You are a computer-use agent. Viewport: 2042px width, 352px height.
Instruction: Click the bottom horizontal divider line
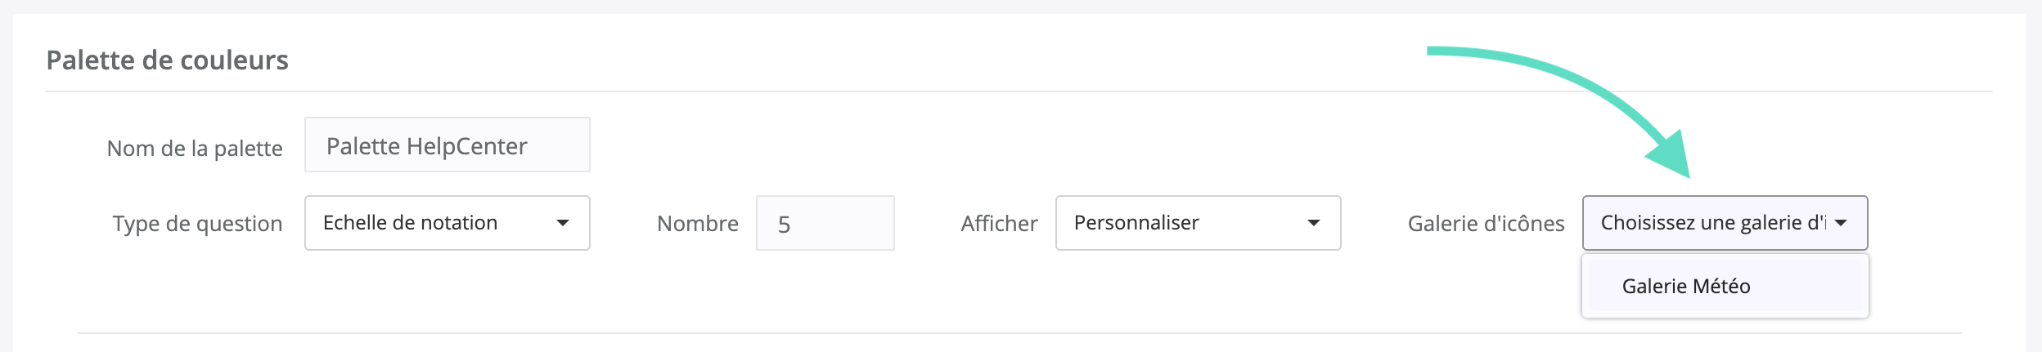[818, 333]
